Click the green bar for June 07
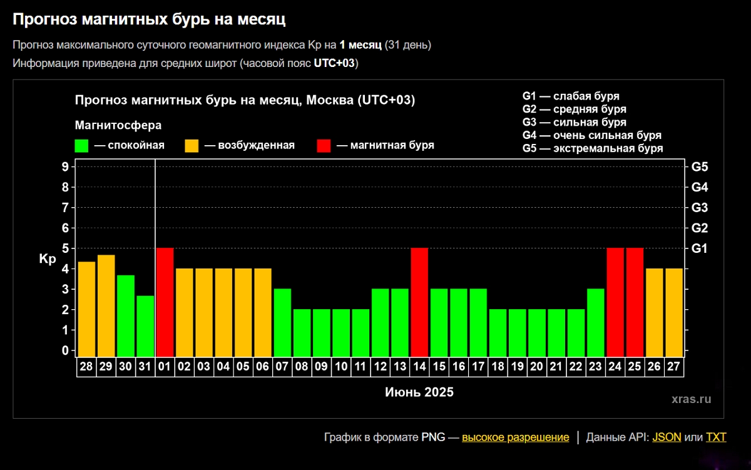The width and height of the screenshot is (751, 470). 282,322
